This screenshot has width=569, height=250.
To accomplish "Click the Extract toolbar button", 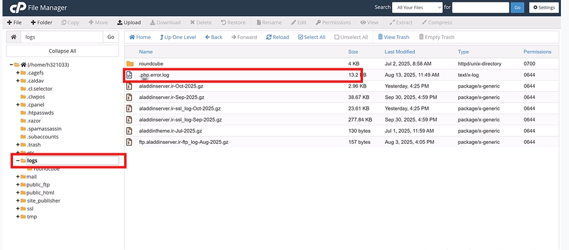I will 401,22.
